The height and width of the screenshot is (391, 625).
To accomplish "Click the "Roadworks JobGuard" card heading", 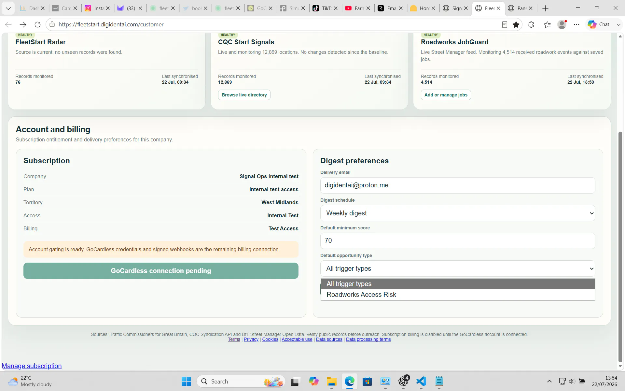I will (x=454, y=42).
